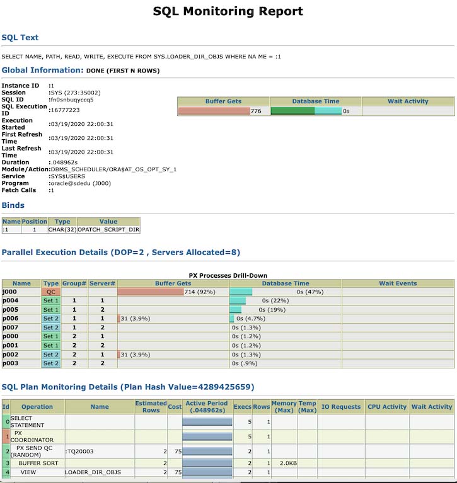Click the SQL Text section heading
457x483 pixels.
pyautogui.click(x=20, y=37)
